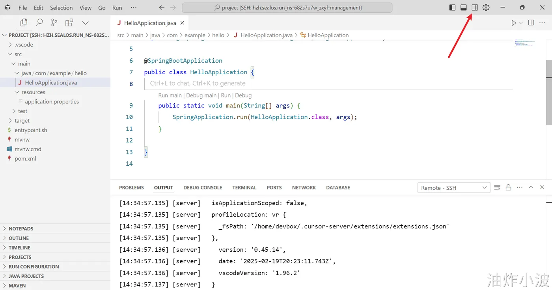The height and width of the screenshot is (290, 552).
Task: Toggle output auto-scroll lock
Action: coord(509,187)
